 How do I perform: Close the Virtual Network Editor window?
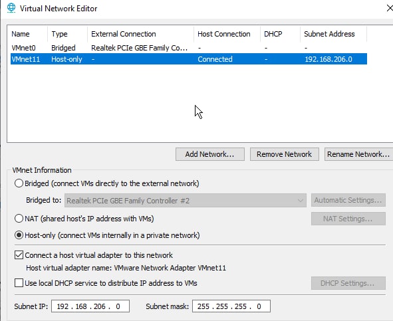coord(390,8)
